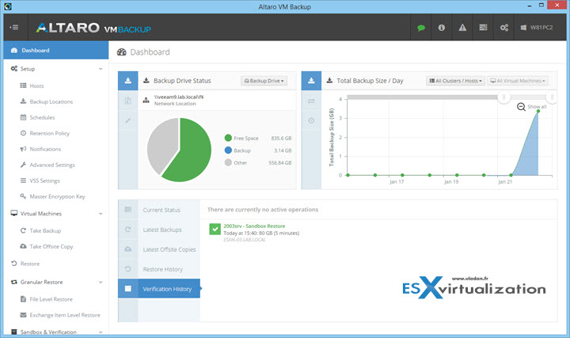Open 2003srv - Sandbox Restore link

254,226
